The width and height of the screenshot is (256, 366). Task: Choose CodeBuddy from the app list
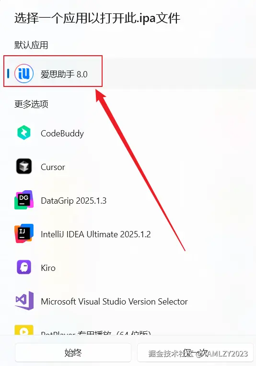(128, 133)
